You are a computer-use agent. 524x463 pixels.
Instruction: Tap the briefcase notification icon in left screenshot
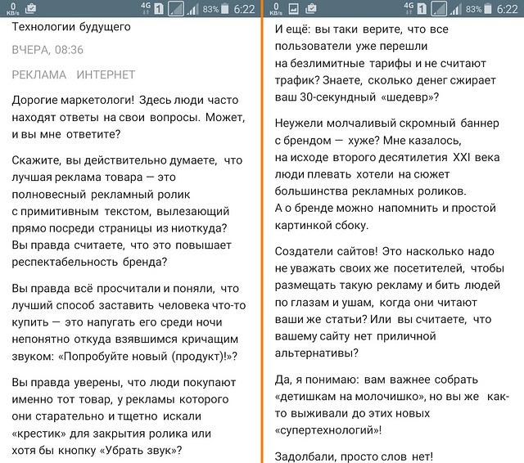(x=30, y=8)
